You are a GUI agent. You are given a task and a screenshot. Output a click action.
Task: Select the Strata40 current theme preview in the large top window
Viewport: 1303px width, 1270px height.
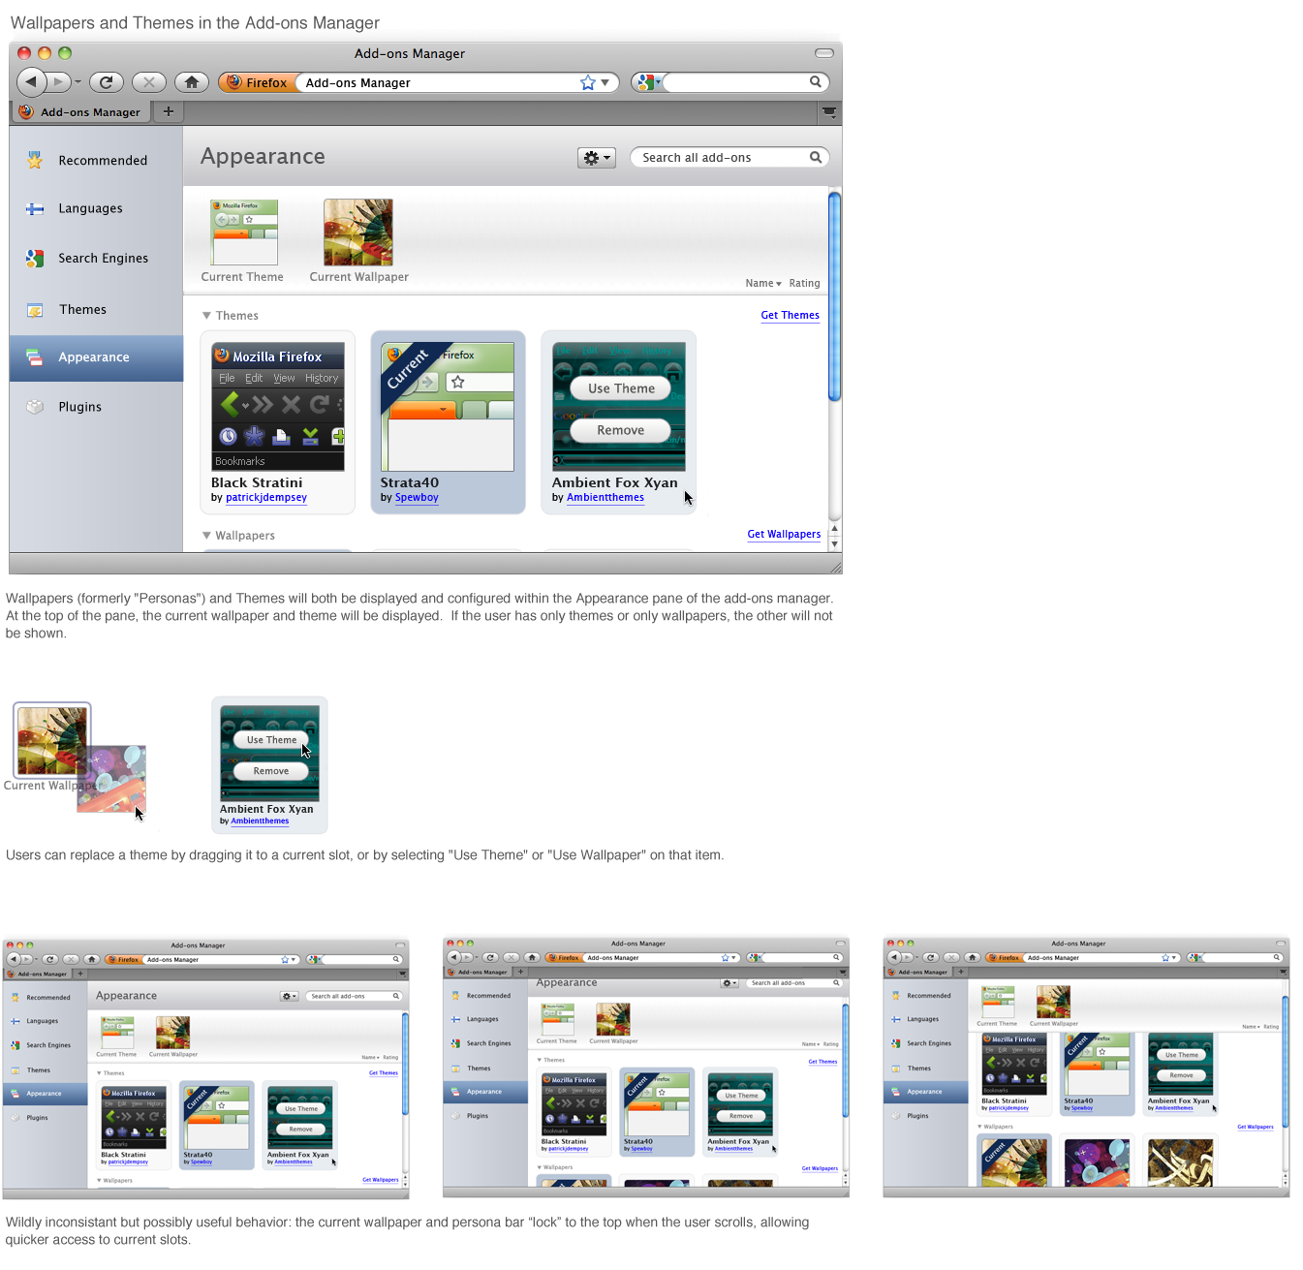tap(448, 407)
